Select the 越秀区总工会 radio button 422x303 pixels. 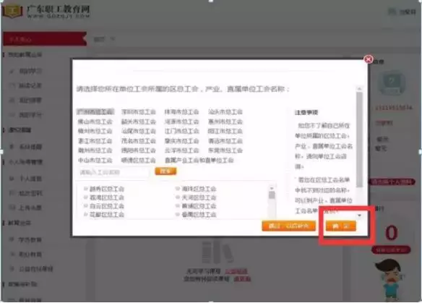(x=86, y=189)
